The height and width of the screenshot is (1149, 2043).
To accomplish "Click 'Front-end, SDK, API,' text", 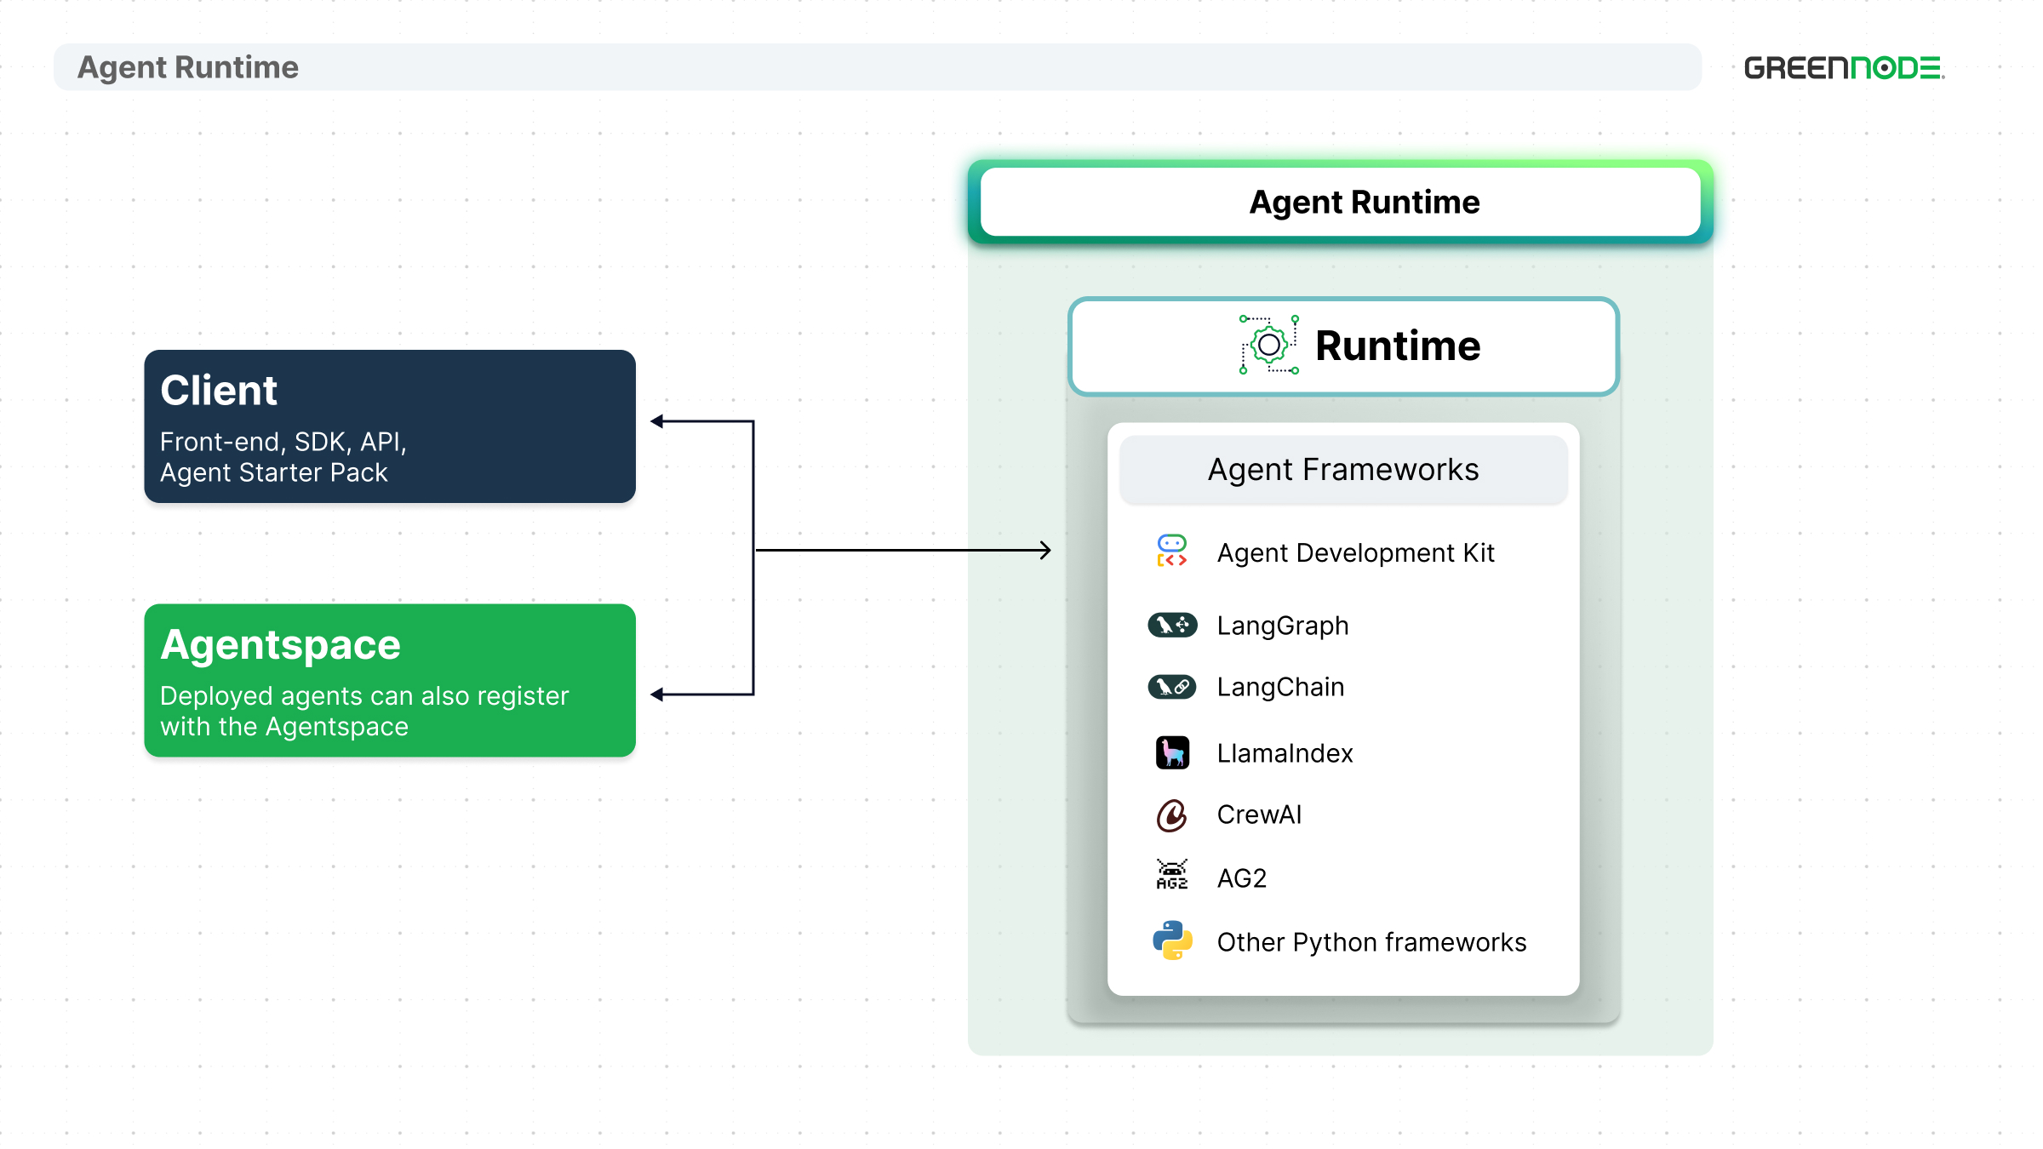I will click(283, 442).
